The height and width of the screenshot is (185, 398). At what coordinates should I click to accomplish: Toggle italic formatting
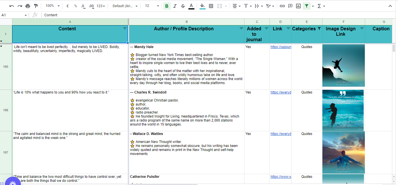175,6
